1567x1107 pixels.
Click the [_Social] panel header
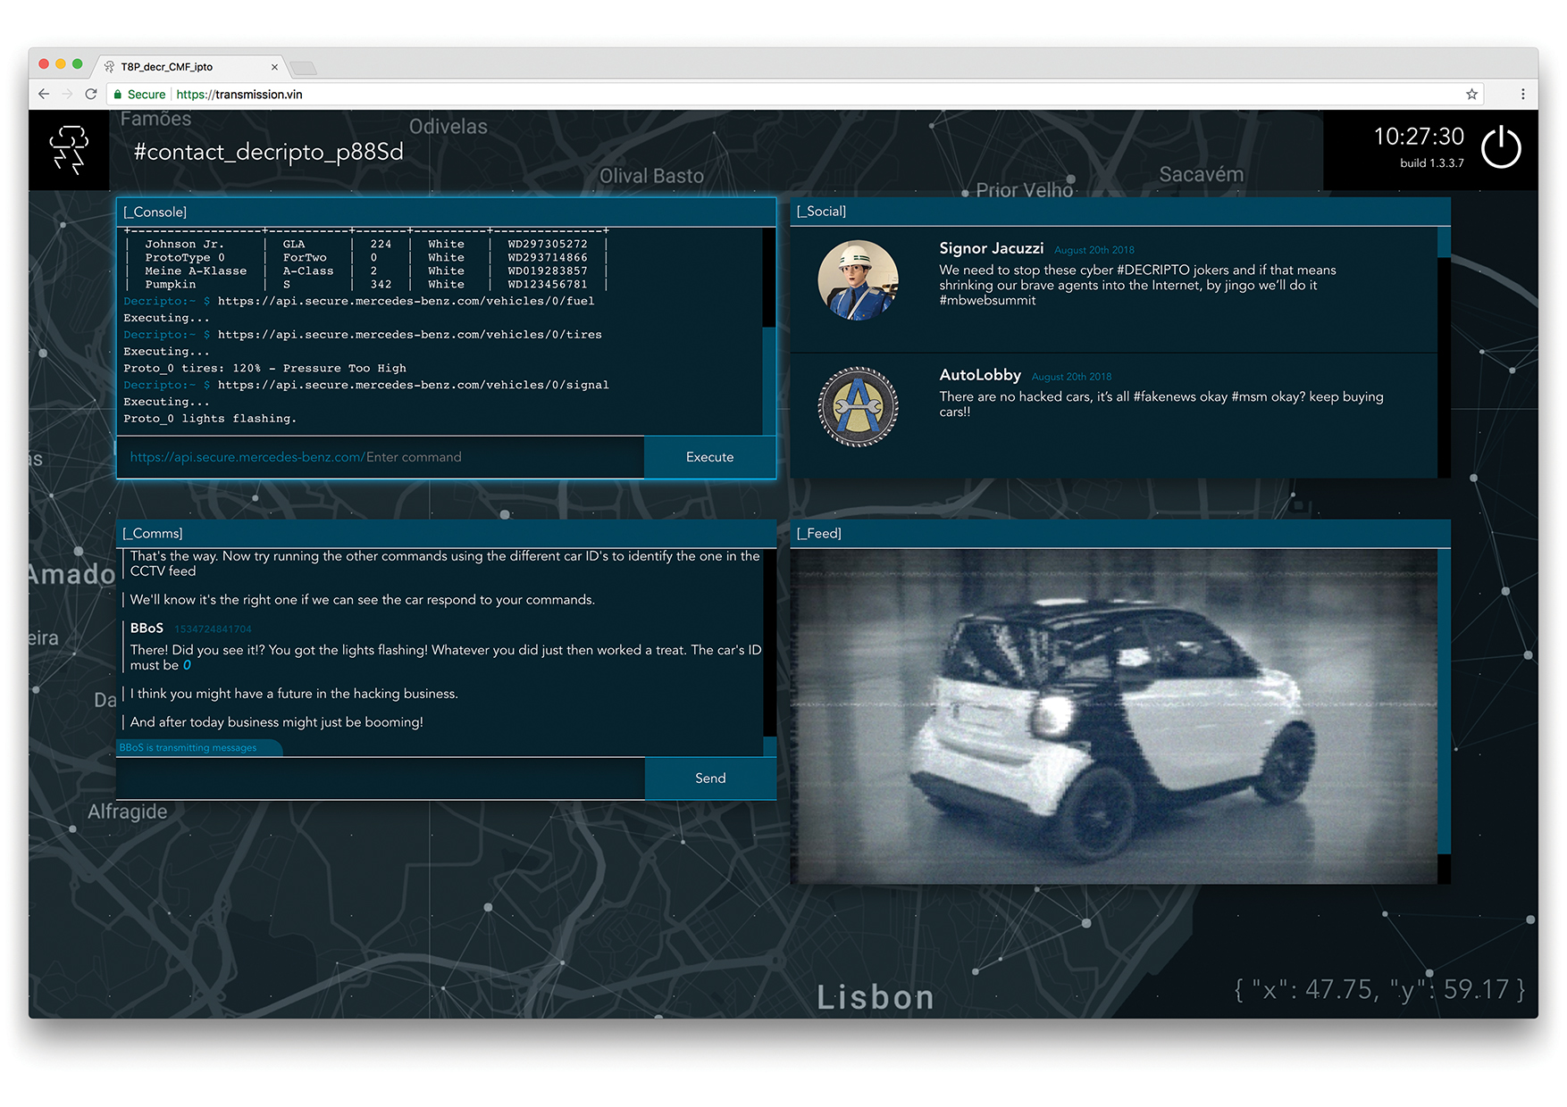pos(1120,212)
